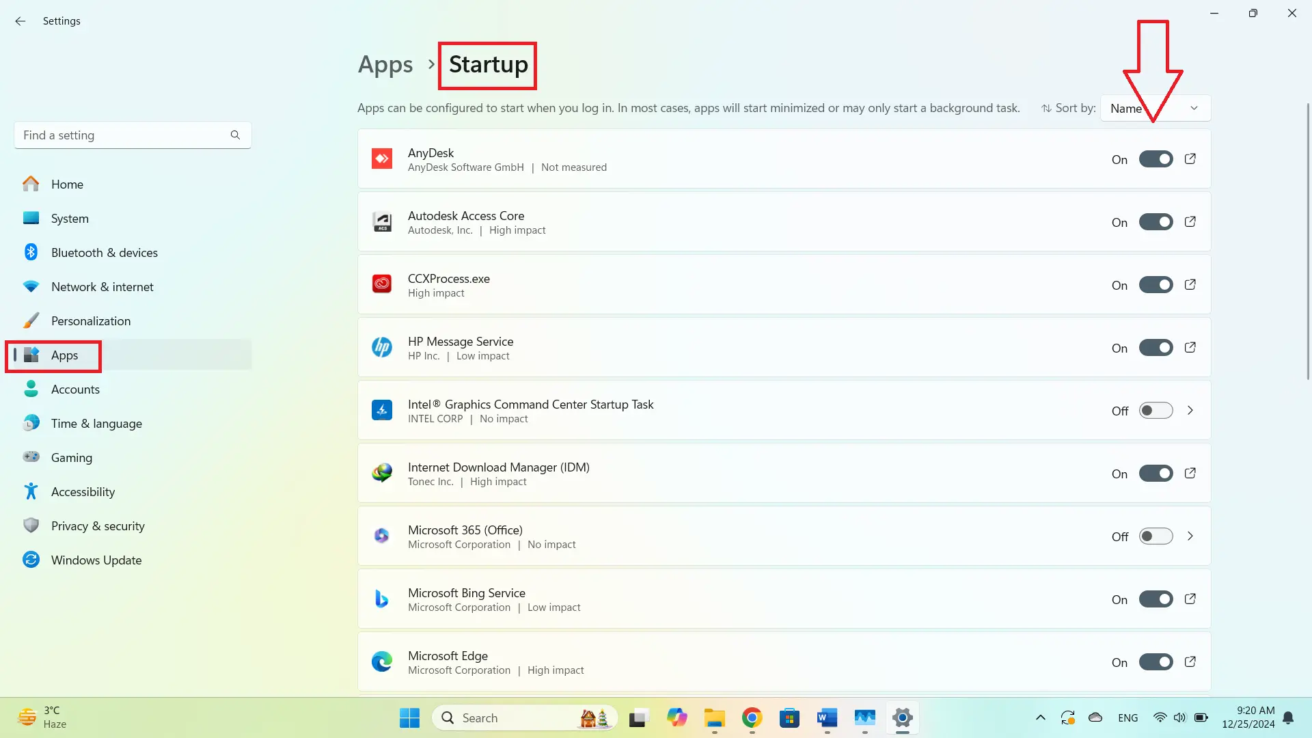Screen dimensions: 1312x738
Task: Select Windows Update in the sidebar
Action: pyautogui.click(x=95, y=560)
